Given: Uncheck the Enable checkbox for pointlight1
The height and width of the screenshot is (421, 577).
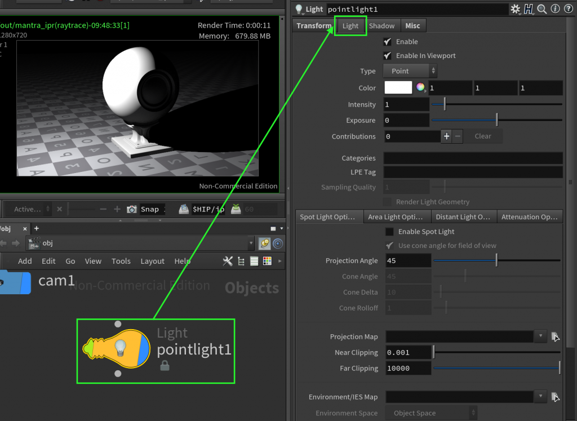Looking at the screenshot, I should coord(388,42).
